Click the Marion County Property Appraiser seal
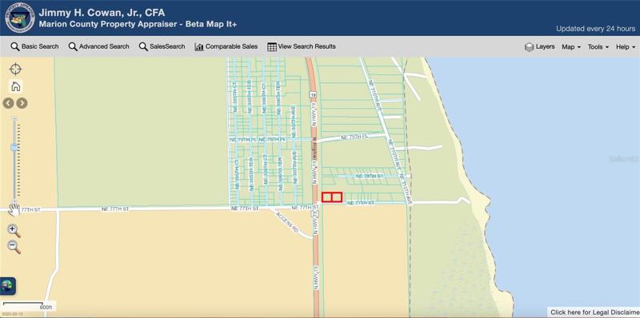640x318 pixels. [20, 18]
